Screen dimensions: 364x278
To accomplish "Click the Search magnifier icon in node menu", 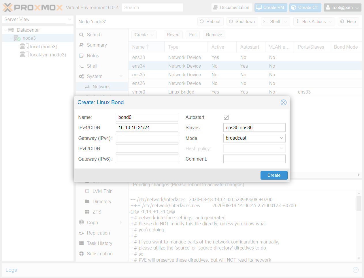I will click(82, 35).
